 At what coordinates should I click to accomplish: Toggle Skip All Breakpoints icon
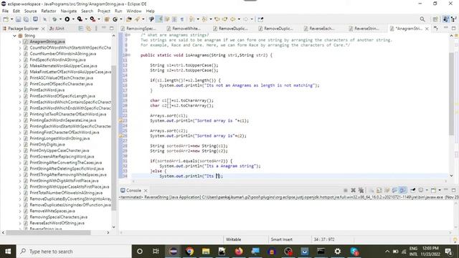(x=44, y=19)
